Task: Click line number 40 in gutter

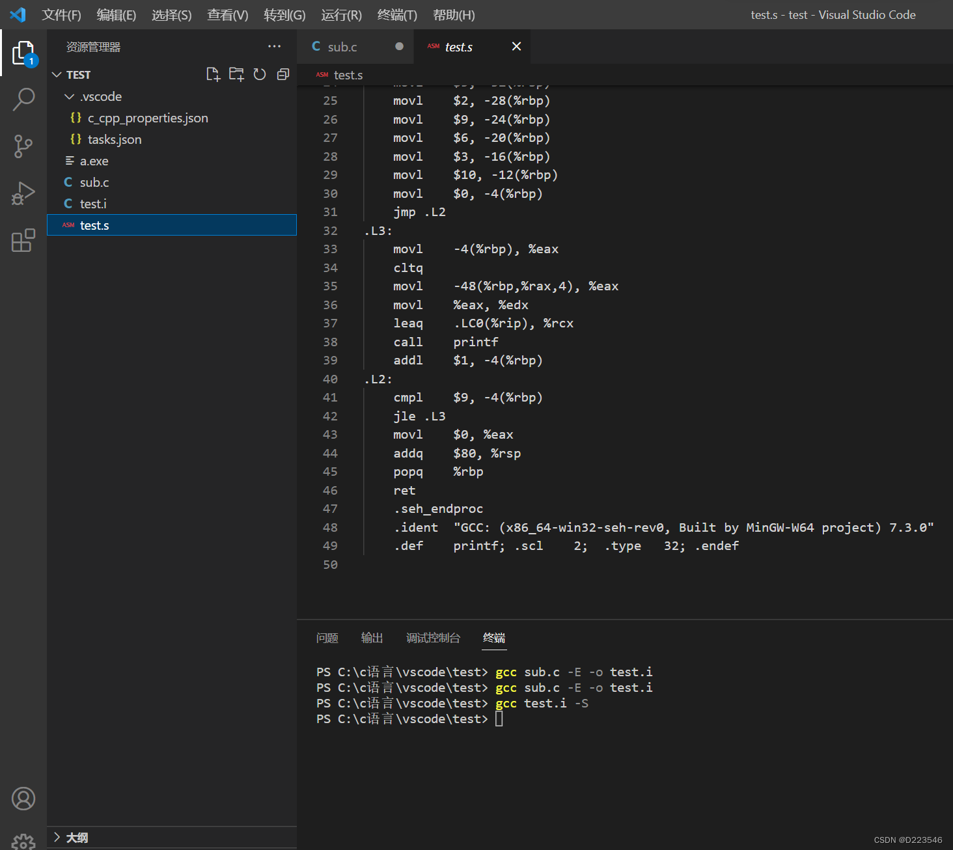Action: [330, 379]
